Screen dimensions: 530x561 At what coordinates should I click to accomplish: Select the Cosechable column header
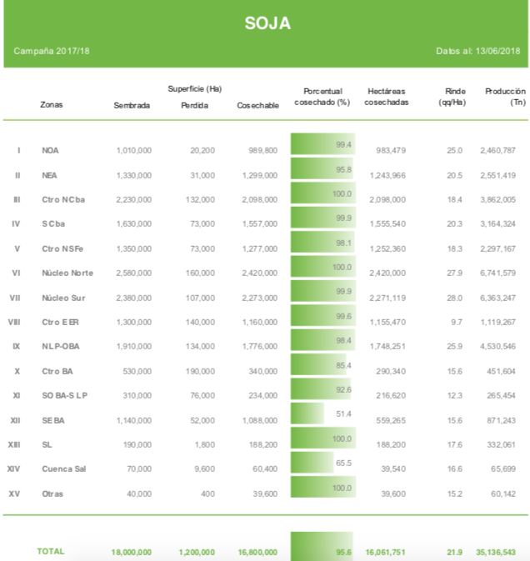tap(257, 105)
